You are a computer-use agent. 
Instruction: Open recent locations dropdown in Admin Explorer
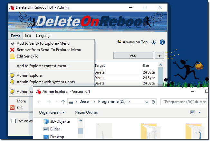(x=56, y=102)
